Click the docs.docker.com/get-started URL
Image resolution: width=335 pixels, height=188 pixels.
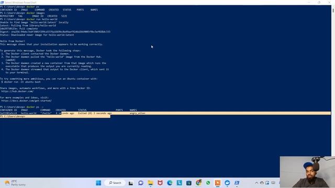pyautogui.click(x=27, y=101)
